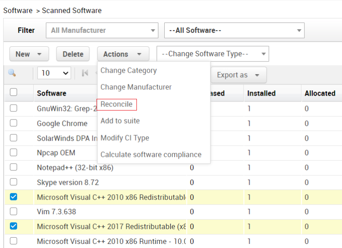Open the All Manufacturer filter dropdown
Viewport: 342px width, 248px height.
102,31
